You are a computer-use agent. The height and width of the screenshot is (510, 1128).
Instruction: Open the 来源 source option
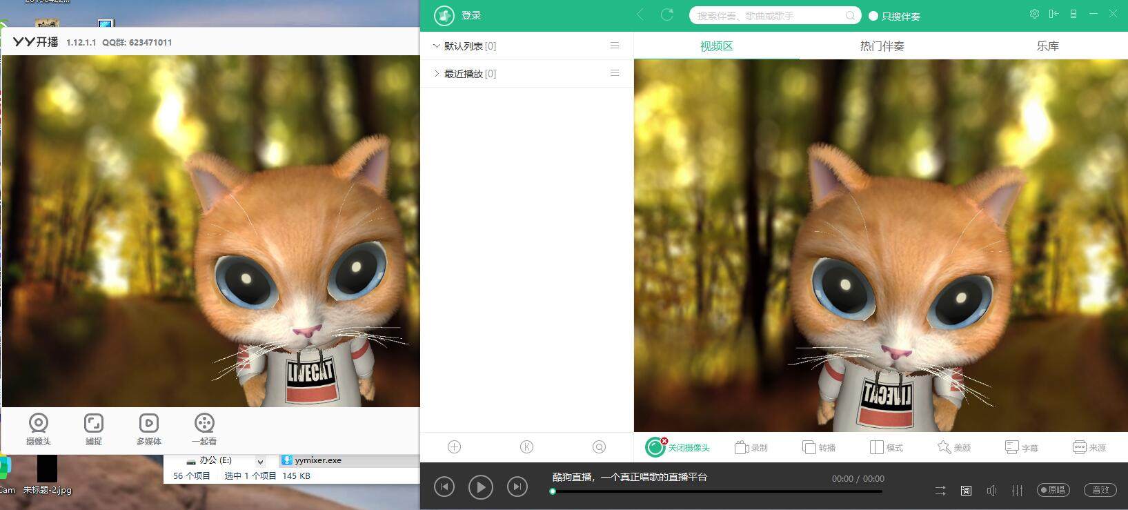[1089, 447]
